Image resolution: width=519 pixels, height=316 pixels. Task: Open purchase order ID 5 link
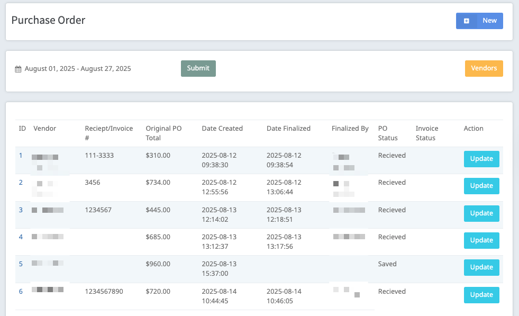click(21, 264)
